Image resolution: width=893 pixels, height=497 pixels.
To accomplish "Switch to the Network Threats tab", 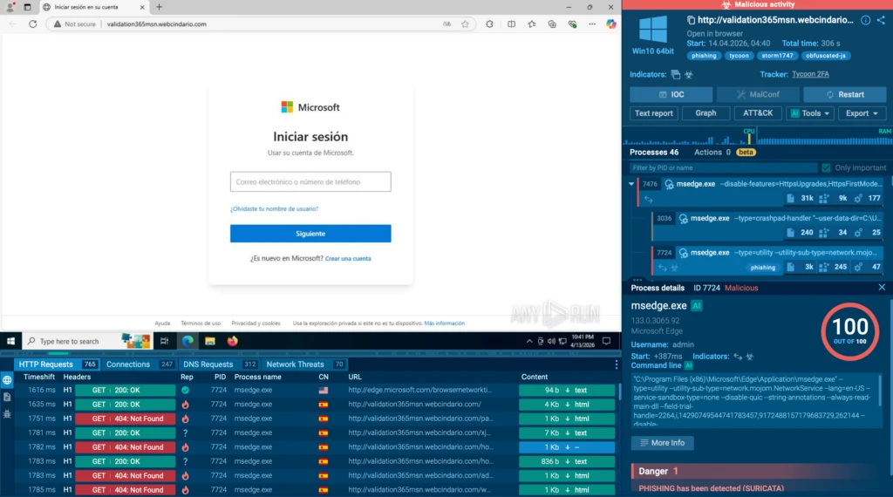I will pyautogui.click(x=293, y=364).
